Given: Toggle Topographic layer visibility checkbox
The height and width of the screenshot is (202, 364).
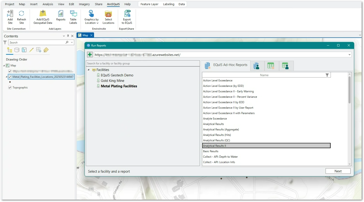Looking at the screenshot, I should [10, 88].
